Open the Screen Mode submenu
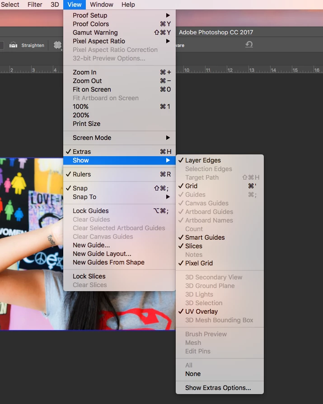Image resolution: width=323 pixels, height=404 pixels. point(119,138)
